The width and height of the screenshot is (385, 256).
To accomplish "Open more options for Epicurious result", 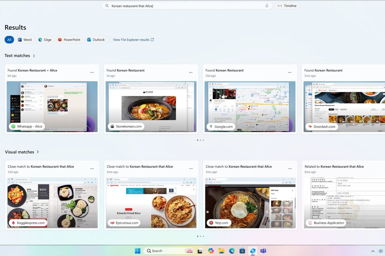I will (x=191, y=169).
